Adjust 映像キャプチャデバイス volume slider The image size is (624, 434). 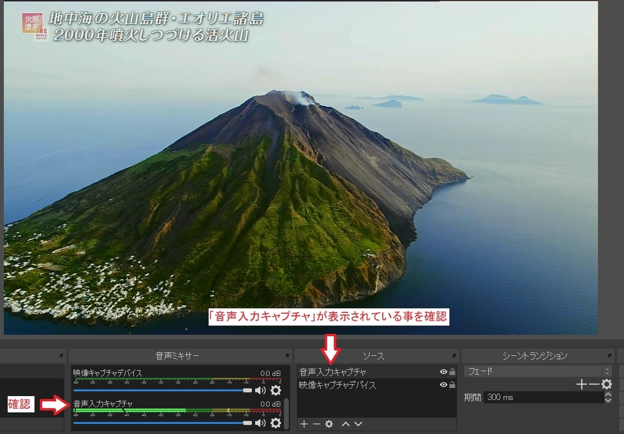(x=162, y=390)
